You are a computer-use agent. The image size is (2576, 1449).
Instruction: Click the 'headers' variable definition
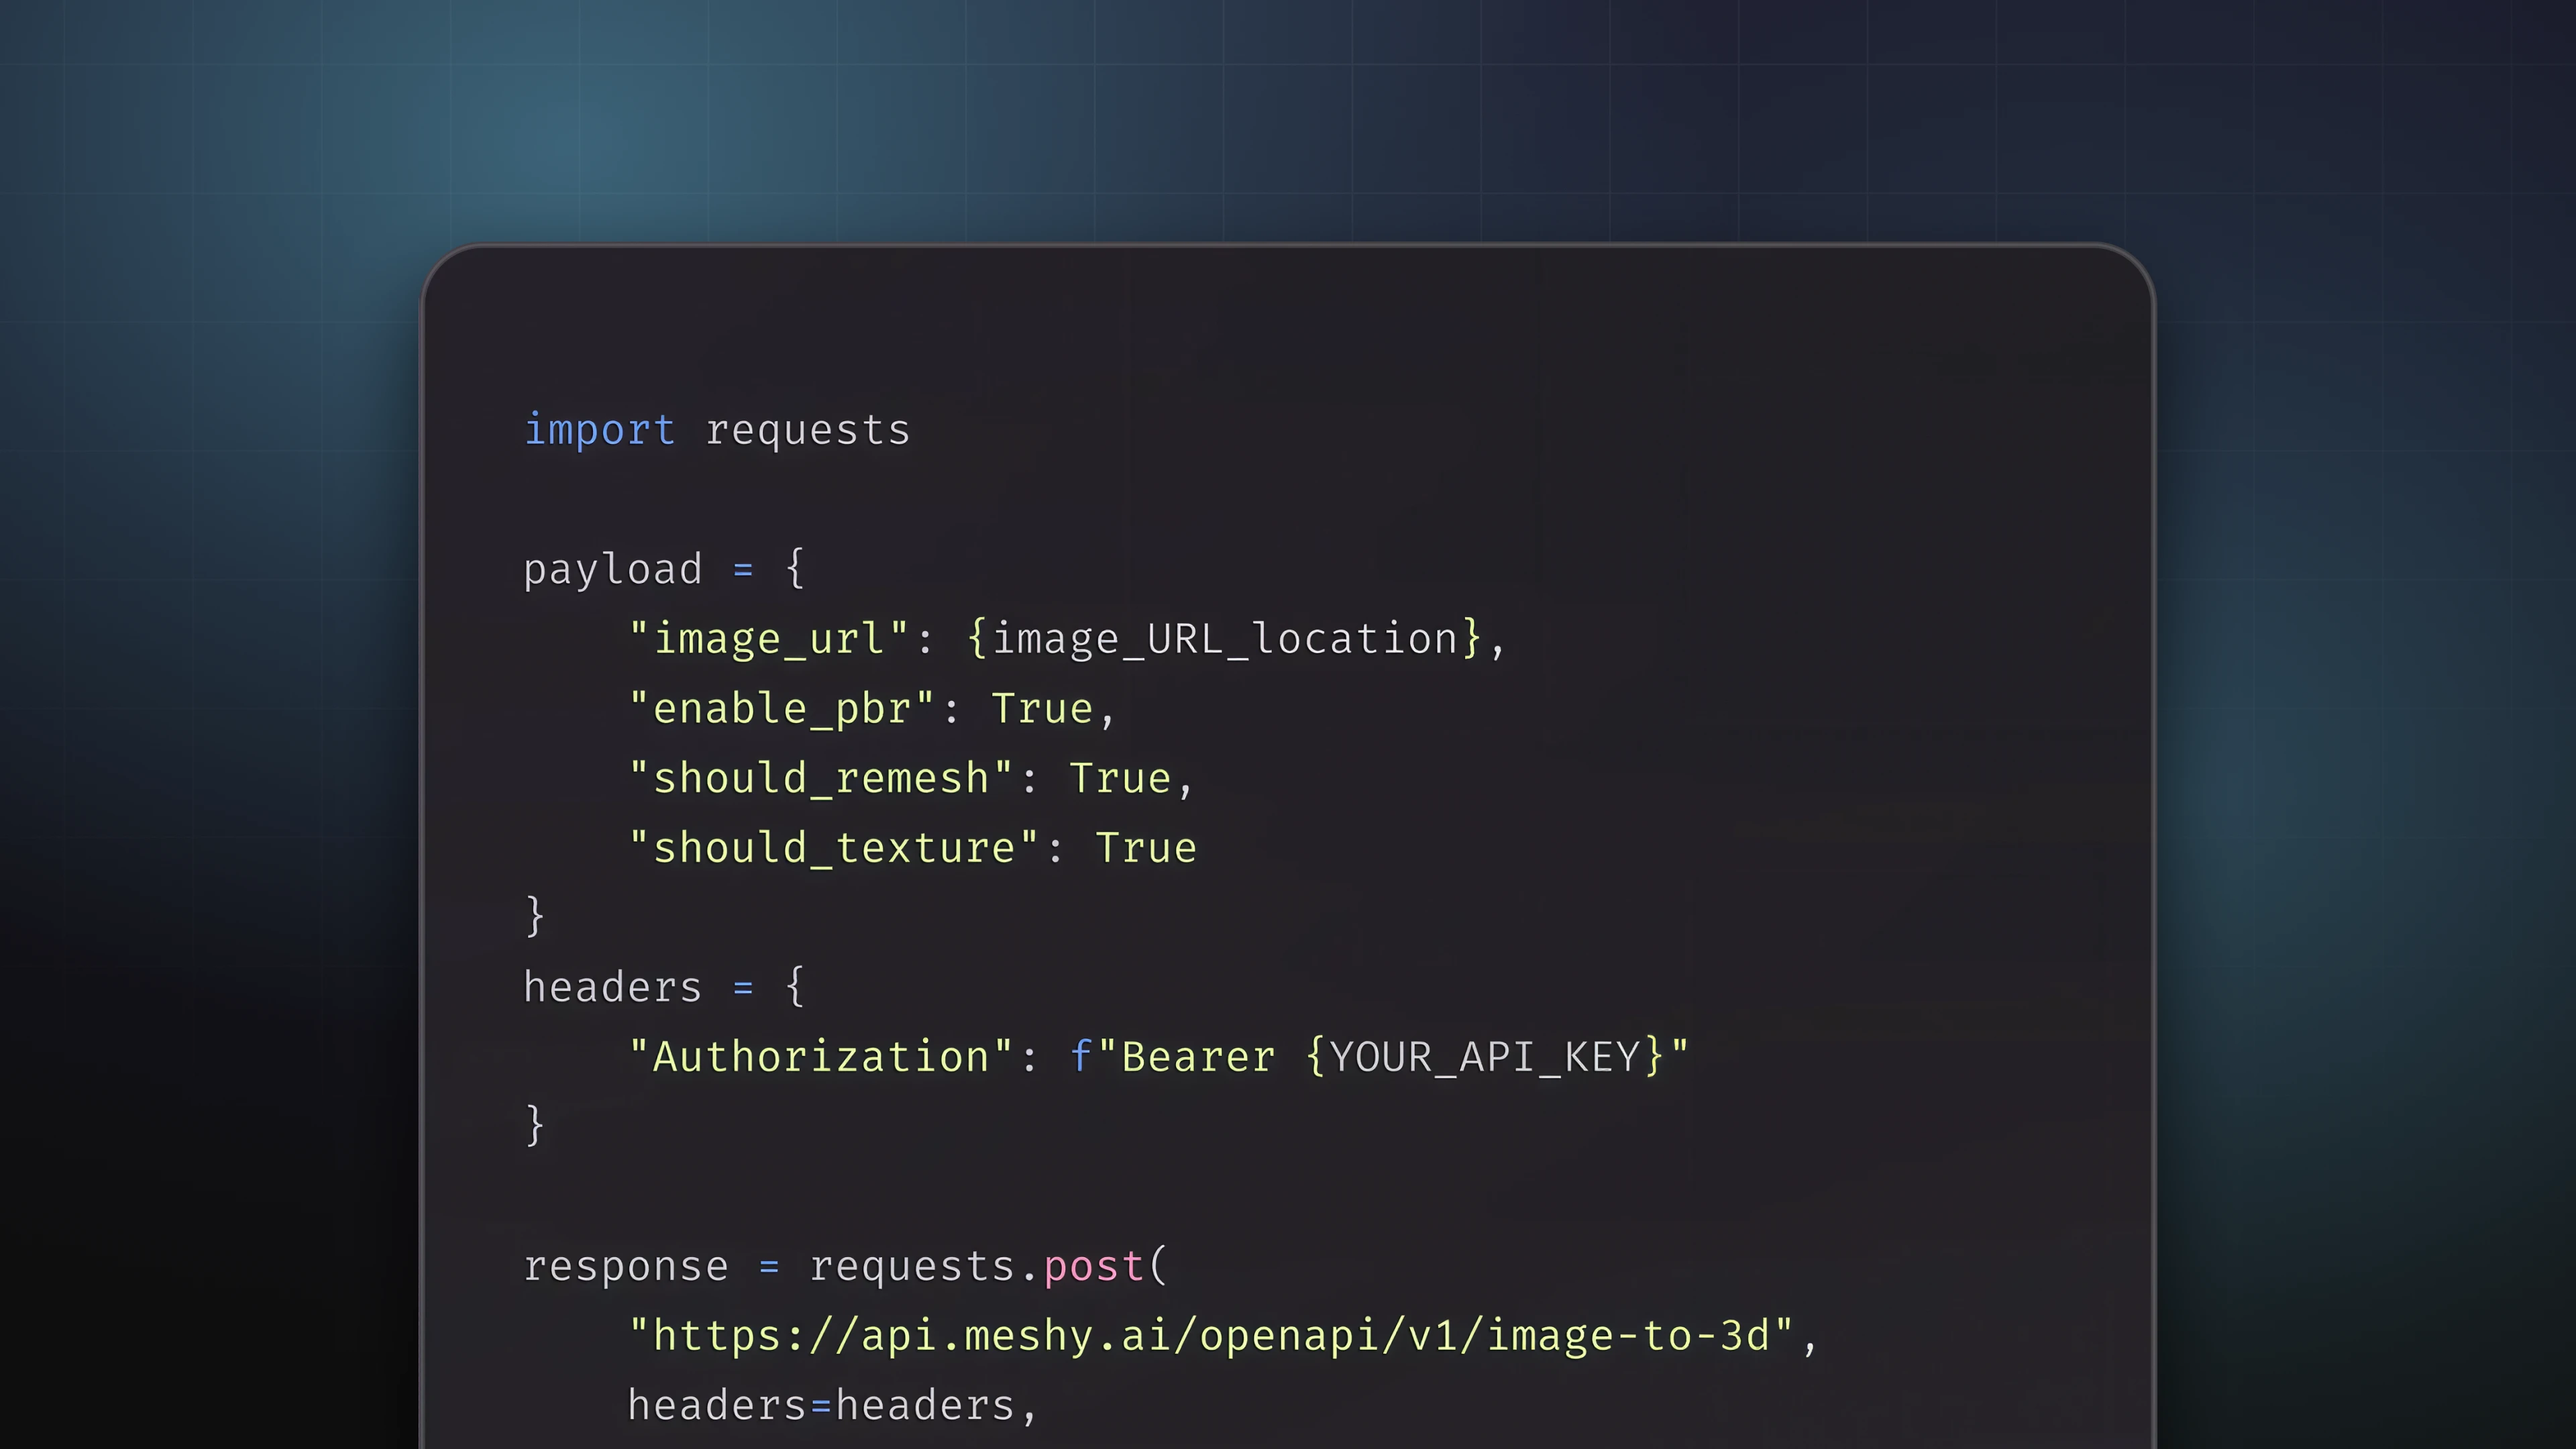613,987
